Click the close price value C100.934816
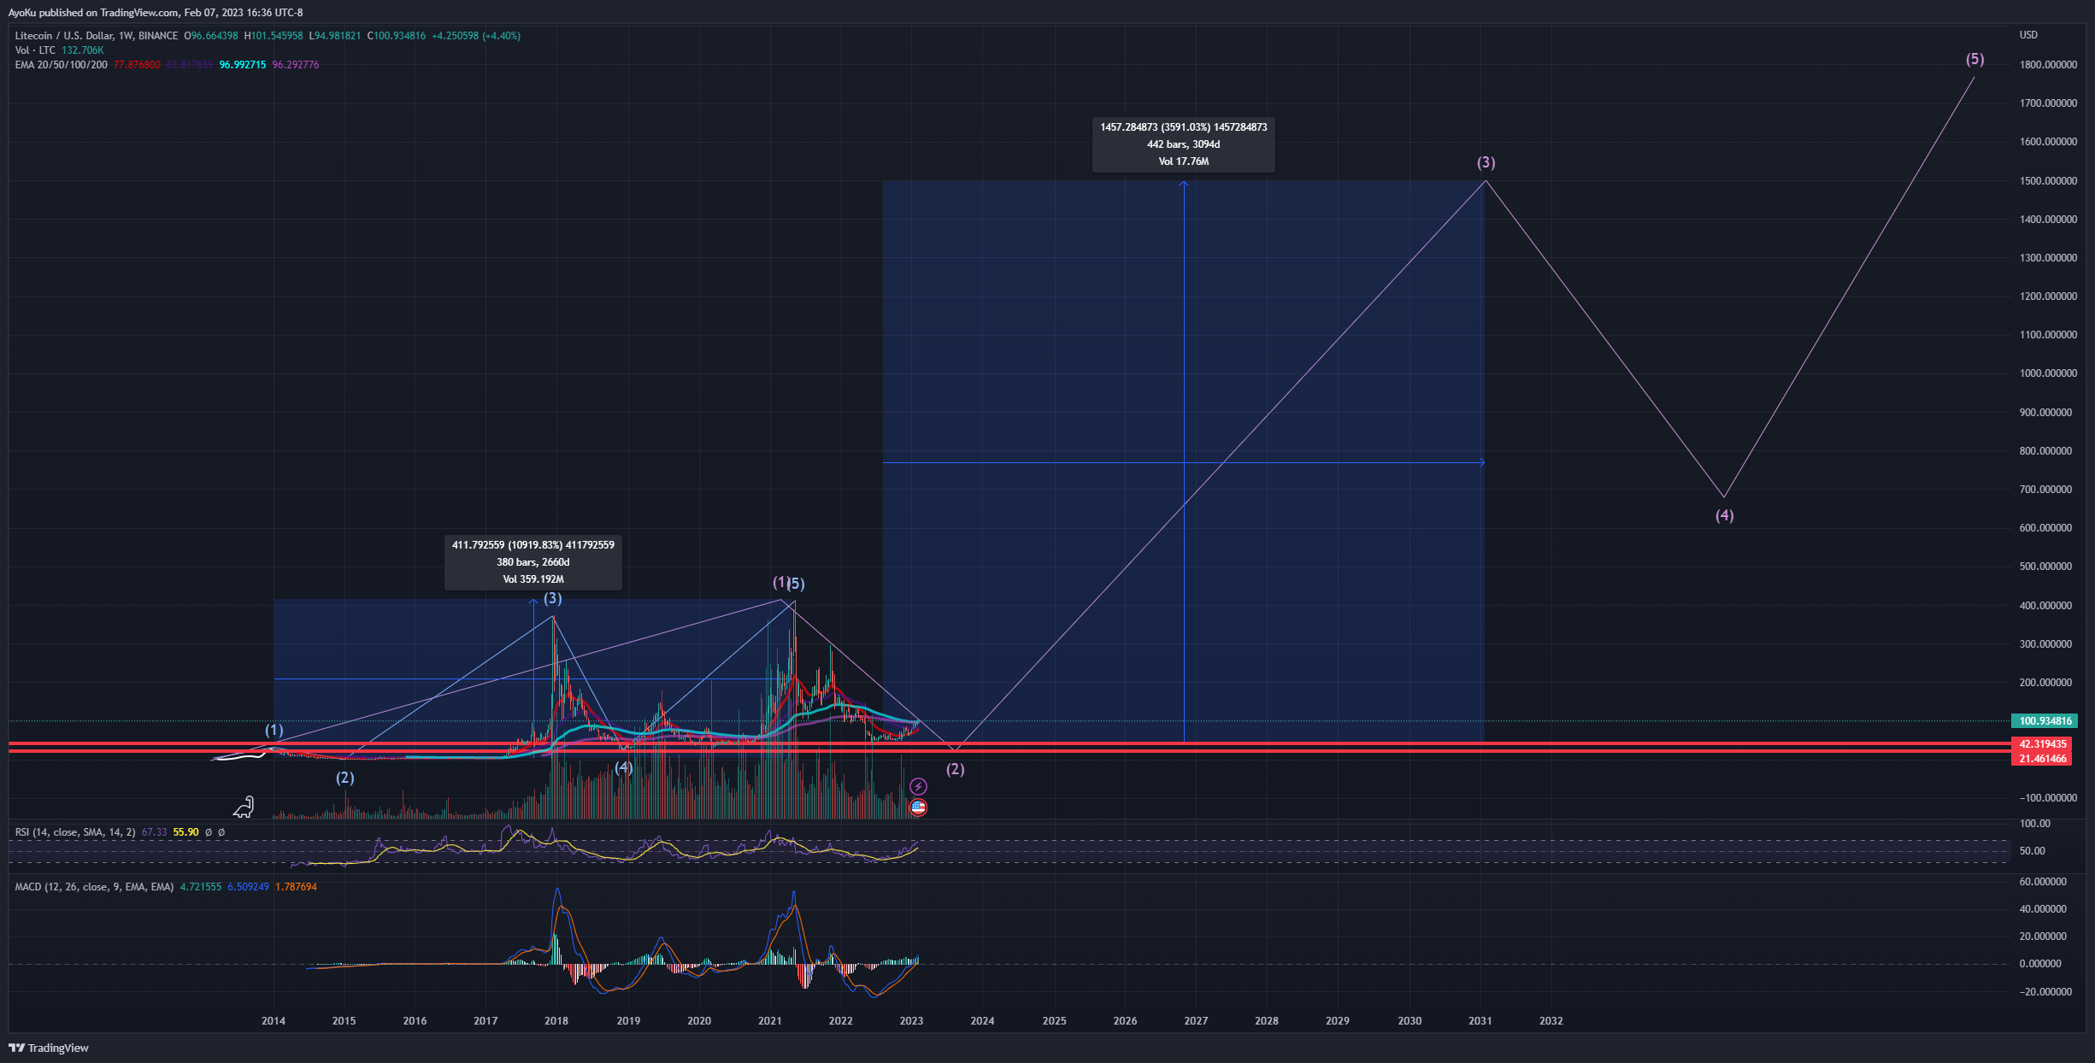Screen dimensions: 2095x1063 pos(397,36)
